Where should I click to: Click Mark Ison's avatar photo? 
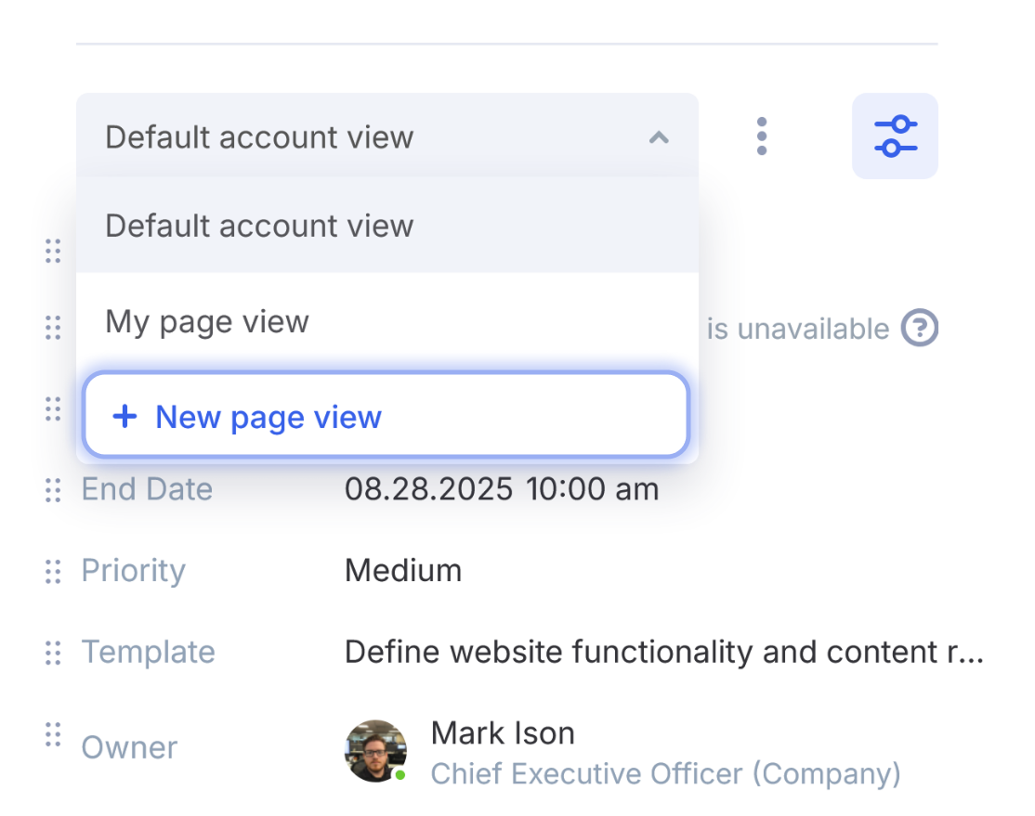click(x=375, y=749)
